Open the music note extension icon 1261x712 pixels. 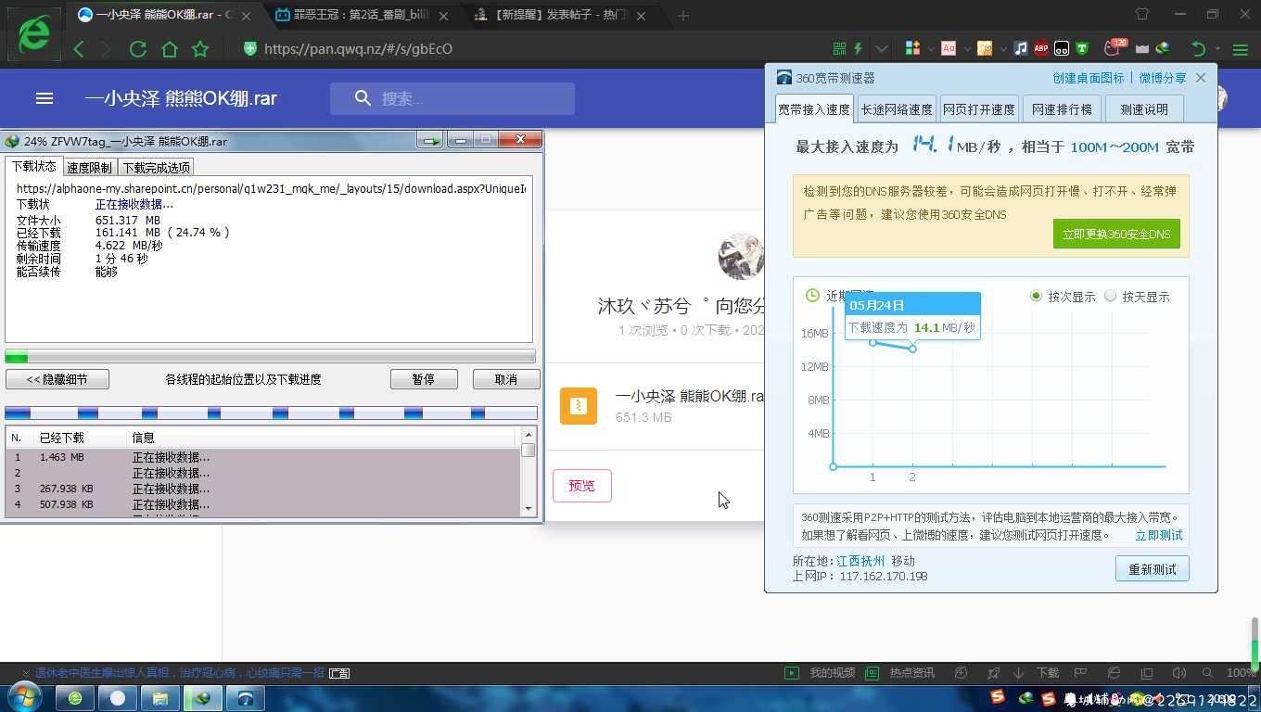pyautogui.click(x=1021, y=48)
